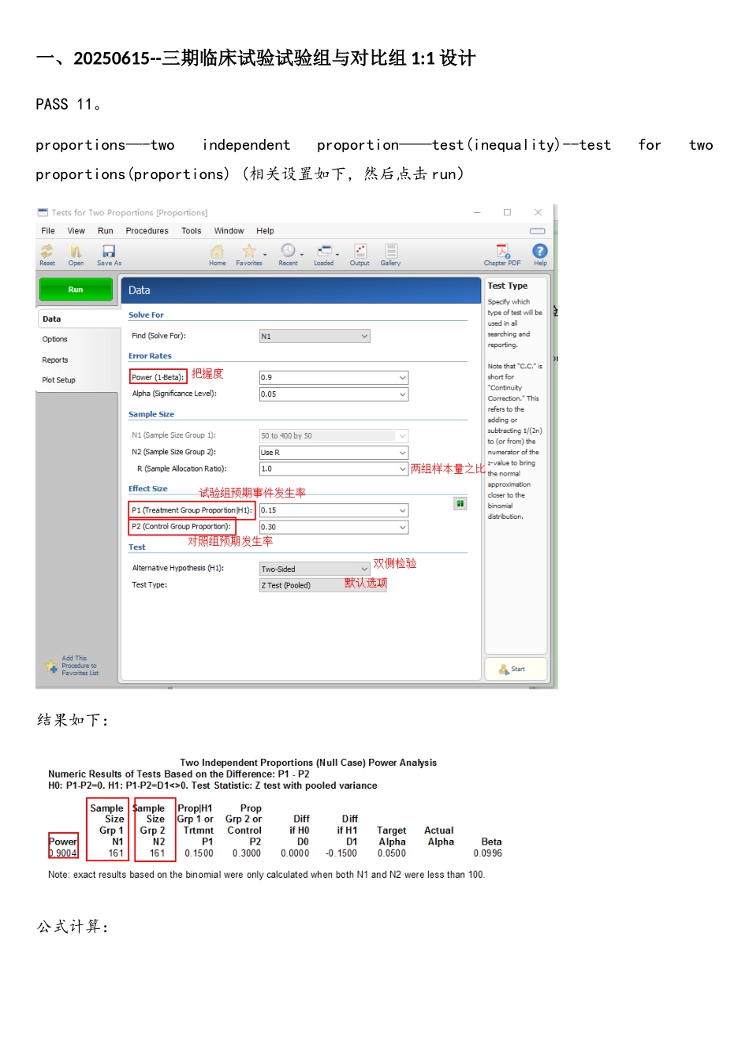
Task: Click the 'Solve For' section heading
Action: (x=146, y=315)
